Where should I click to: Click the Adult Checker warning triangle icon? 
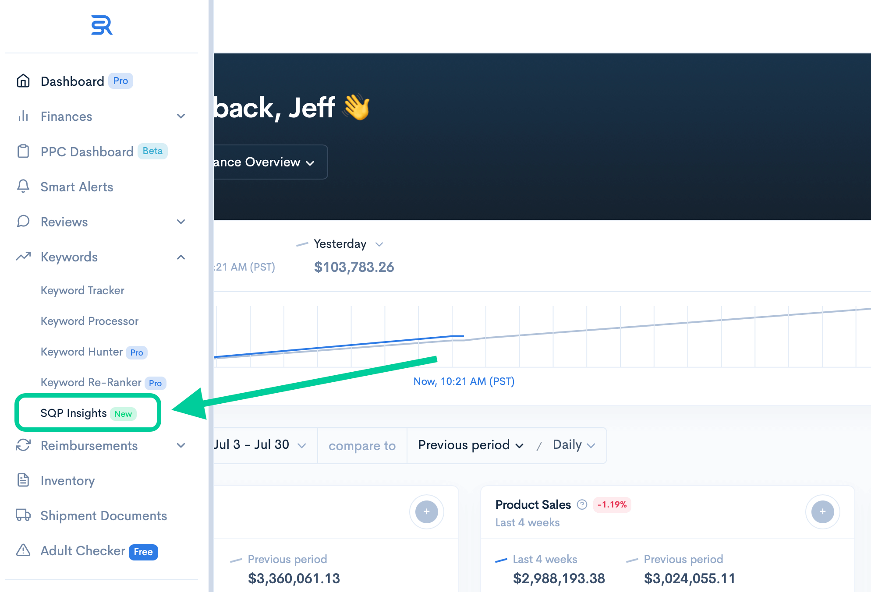click(23, 550)
